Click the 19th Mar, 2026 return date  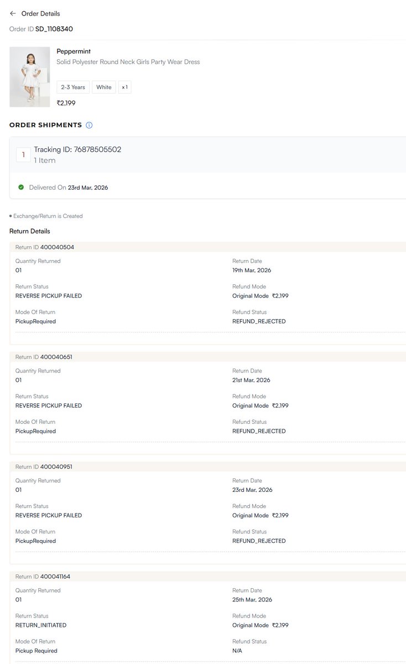point(252,271)
